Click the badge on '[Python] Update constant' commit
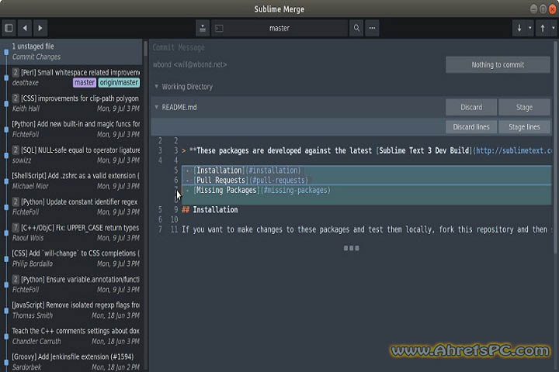 coord(16,201)
